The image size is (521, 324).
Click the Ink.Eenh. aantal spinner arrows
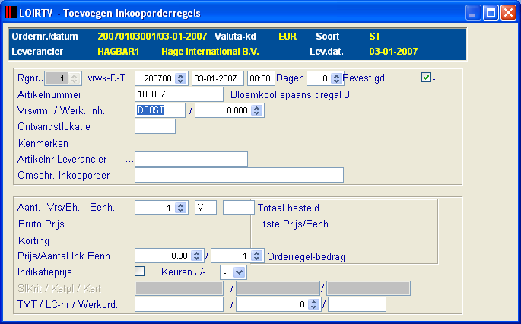(x=256, y=256)
